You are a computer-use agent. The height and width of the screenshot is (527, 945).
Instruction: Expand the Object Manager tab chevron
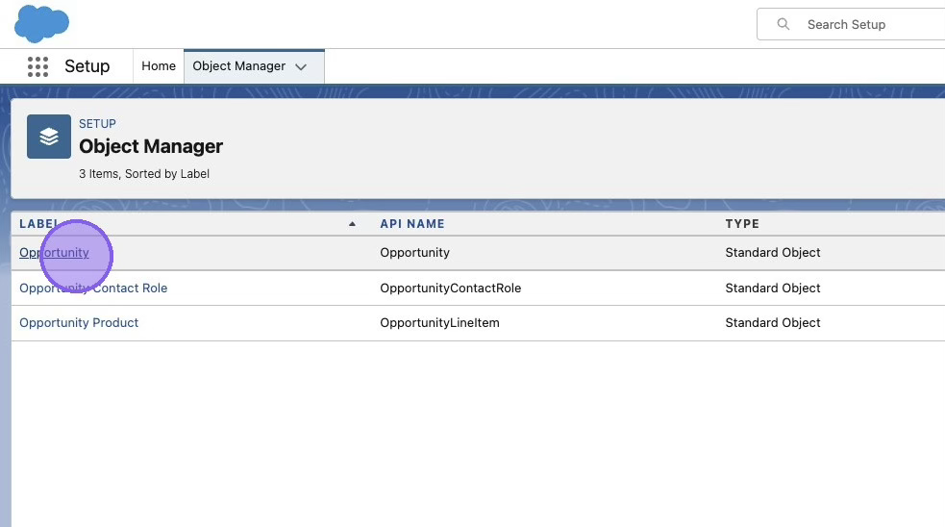(x=301, y=67)
